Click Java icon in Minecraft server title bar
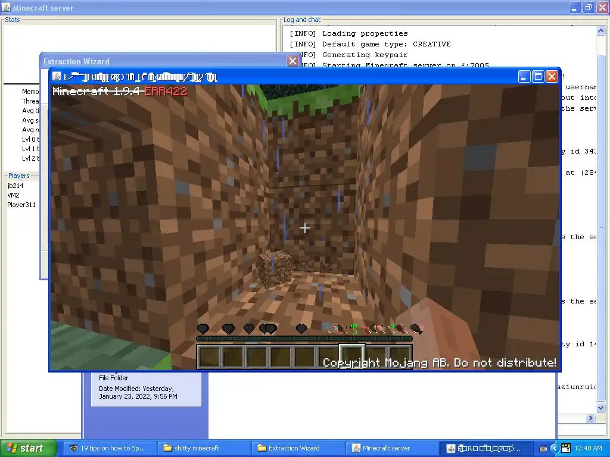Viewport: 610px width, 457px height. [6, 7]
